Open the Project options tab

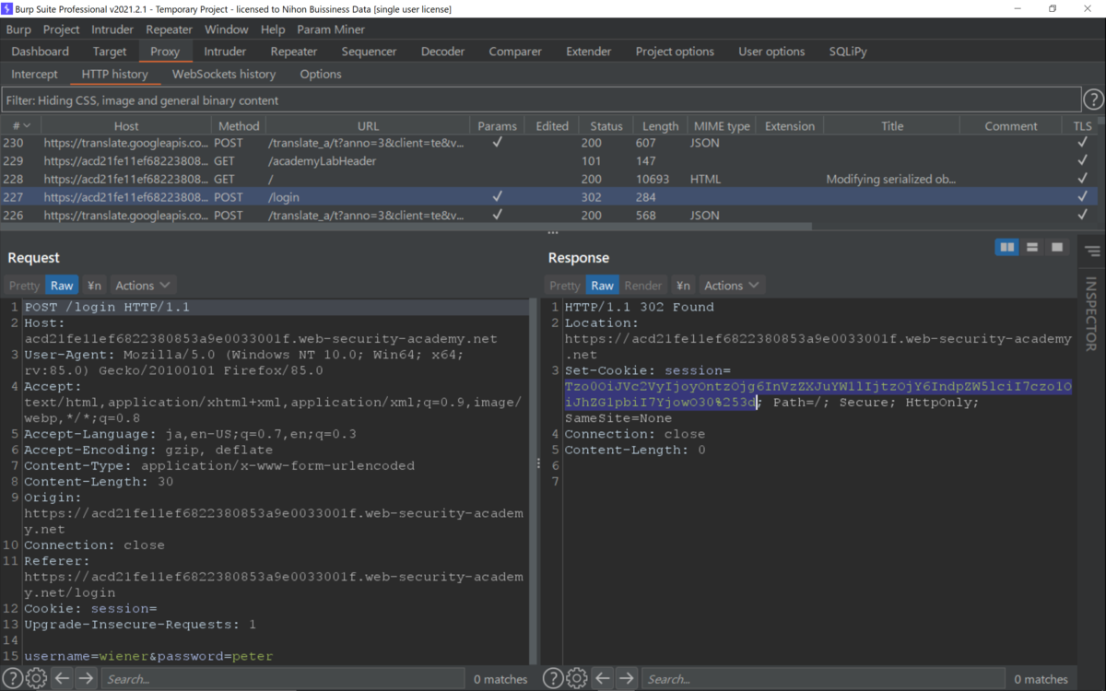click(675, 52)
